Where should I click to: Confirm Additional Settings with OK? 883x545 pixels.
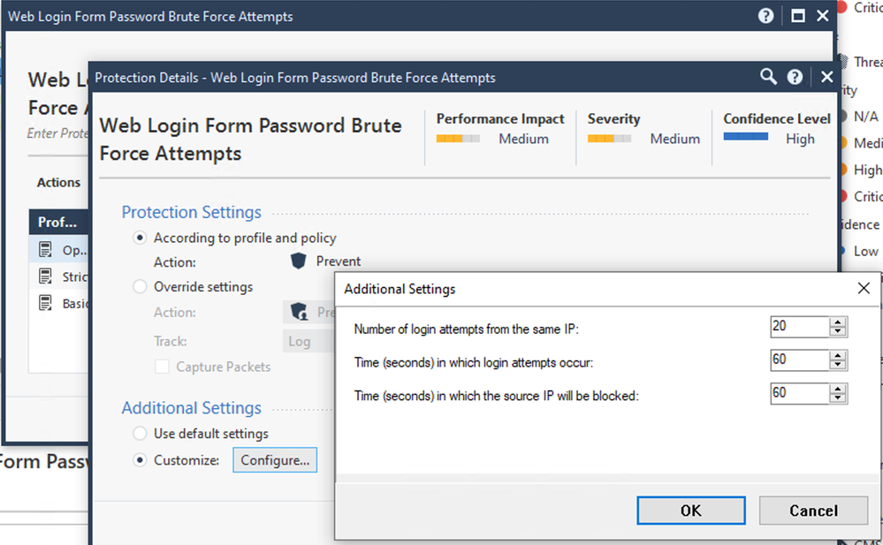(x=691, y=511)
